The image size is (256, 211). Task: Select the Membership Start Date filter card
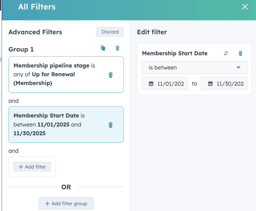58,124
